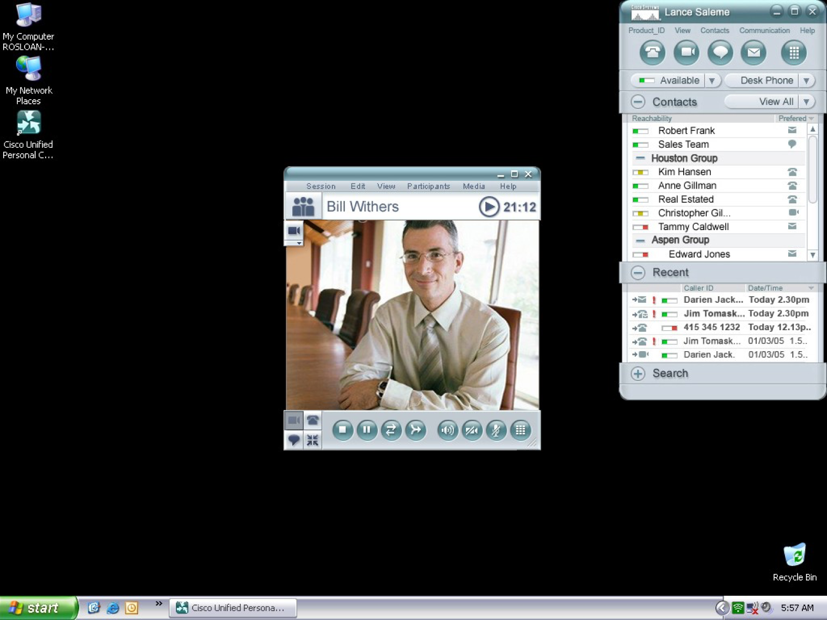827x620 pixels.
Task: Expand the Search section
Action: 638,374
